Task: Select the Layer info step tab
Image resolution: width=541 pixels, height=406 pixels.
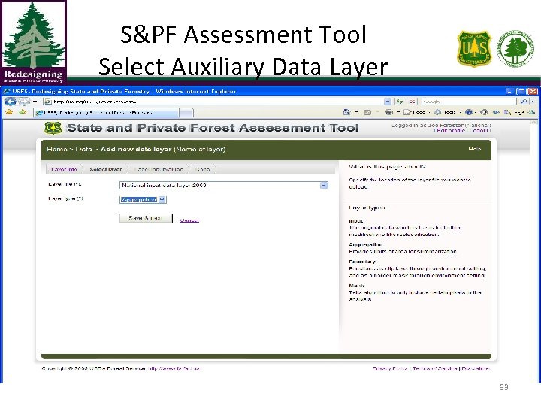Action: [64, 169]
